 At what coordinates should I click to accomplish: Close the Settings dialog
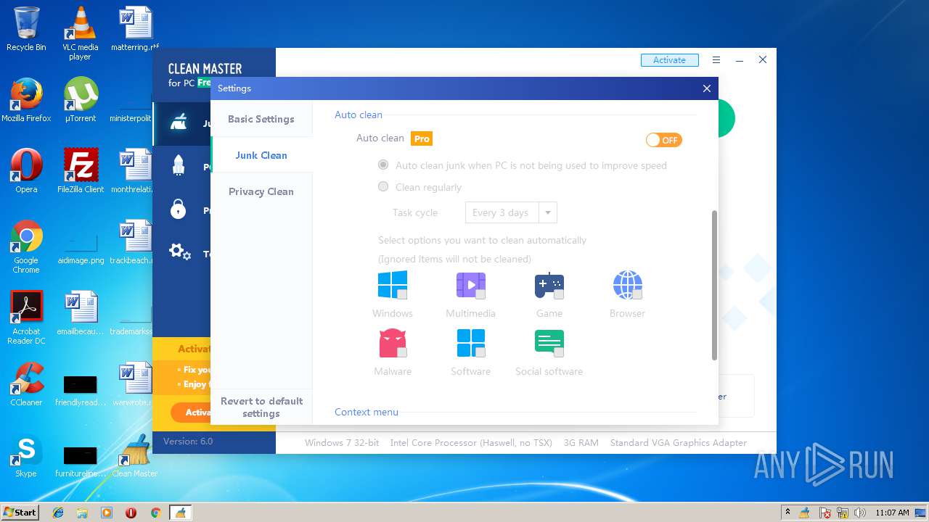tap(707, 88)
